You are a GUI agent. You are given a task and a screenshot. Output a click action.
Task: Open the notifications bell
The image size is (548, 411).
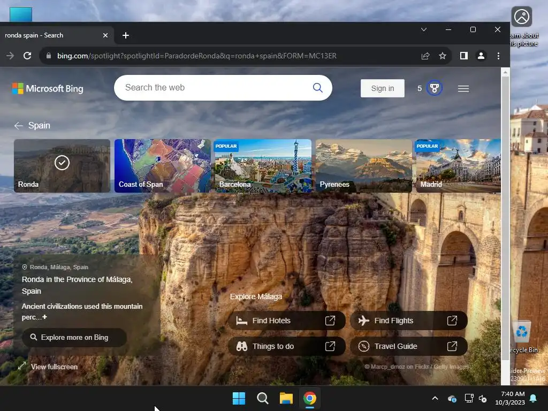[534, 398]
